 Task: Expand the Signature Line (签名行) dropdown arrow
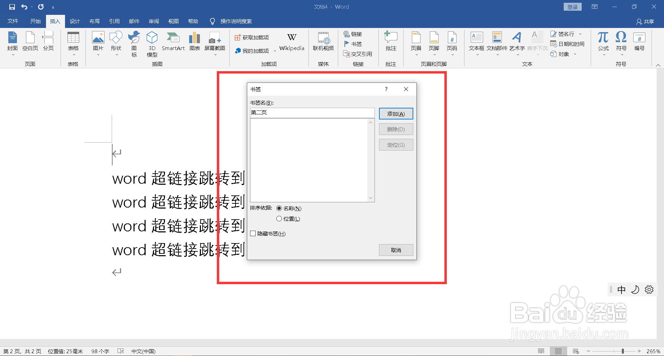coord(580,34)
